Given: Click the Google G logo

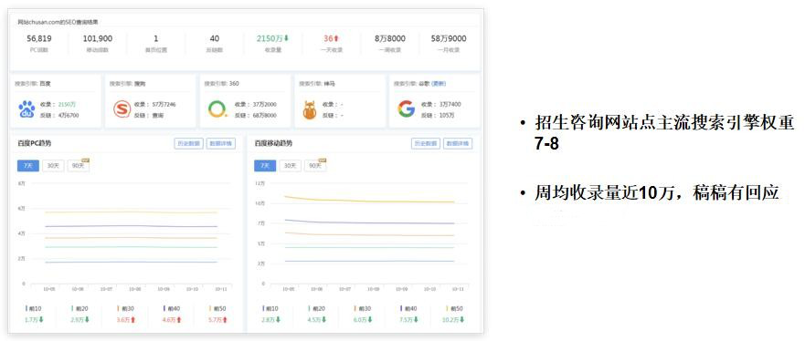Looking at the screenshot, I should [x=406, y=109].
